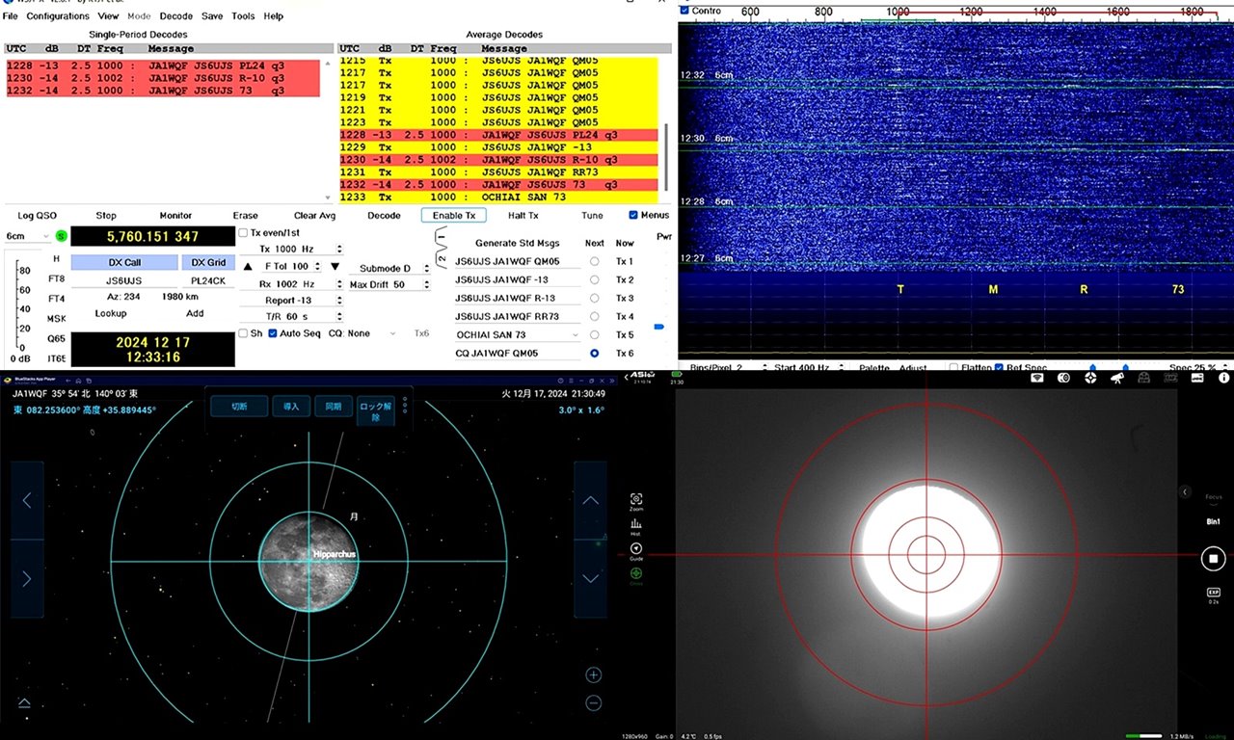
Task: Open the 6cm band dropdown
Action: pos(28,236)
